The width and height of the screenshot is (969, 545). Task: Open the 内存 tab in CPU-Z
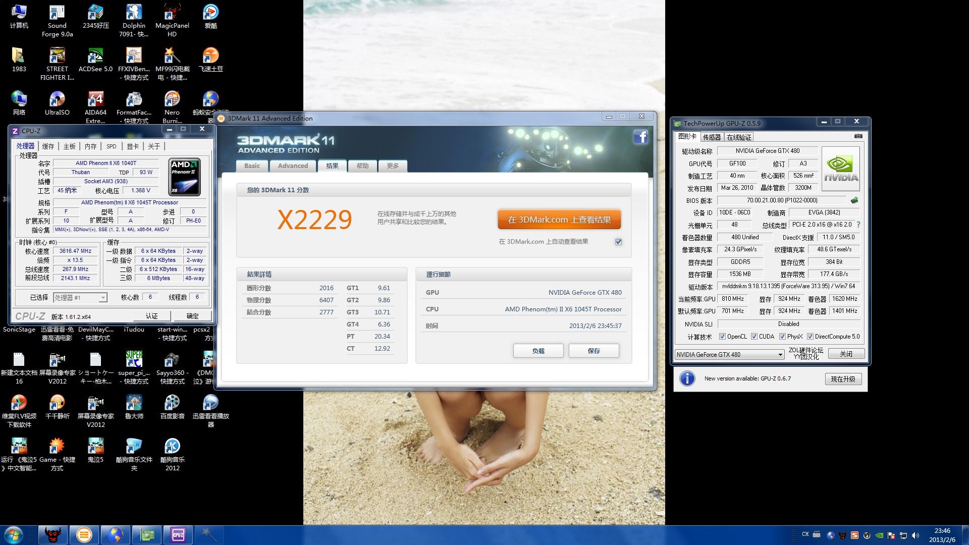point(90,146)
